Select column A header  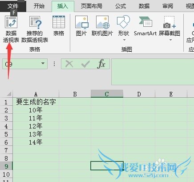pos(36,94)
